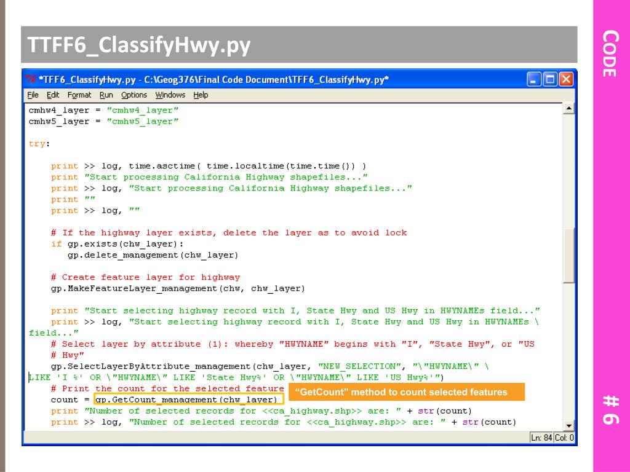Open the Format menu

click(x=79, y=95)
